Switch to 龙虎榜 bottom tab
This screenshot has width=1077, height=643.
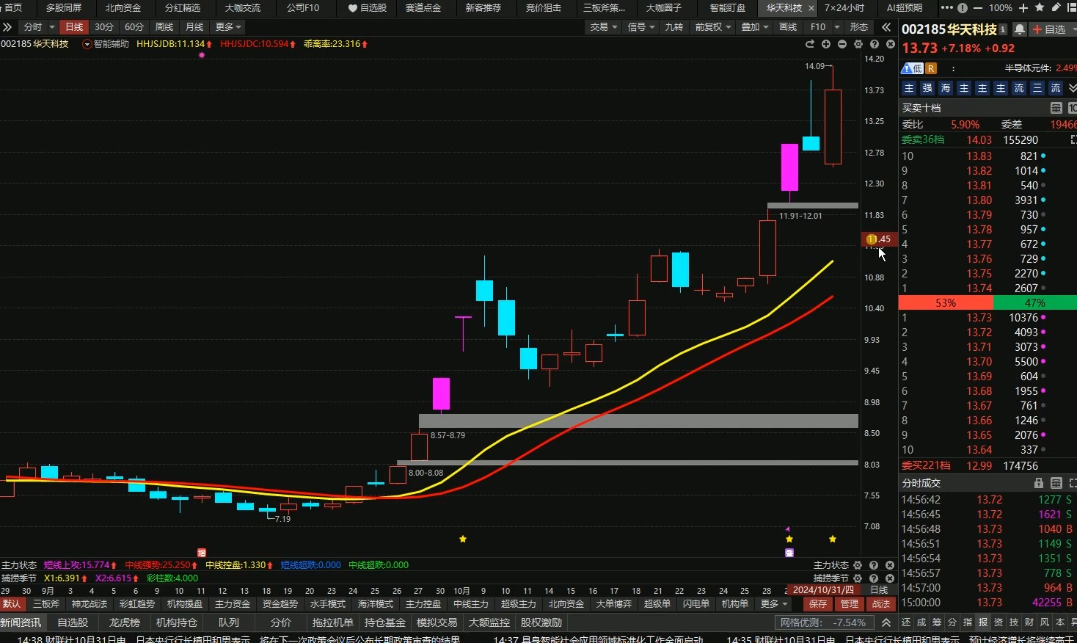point(125,622)
